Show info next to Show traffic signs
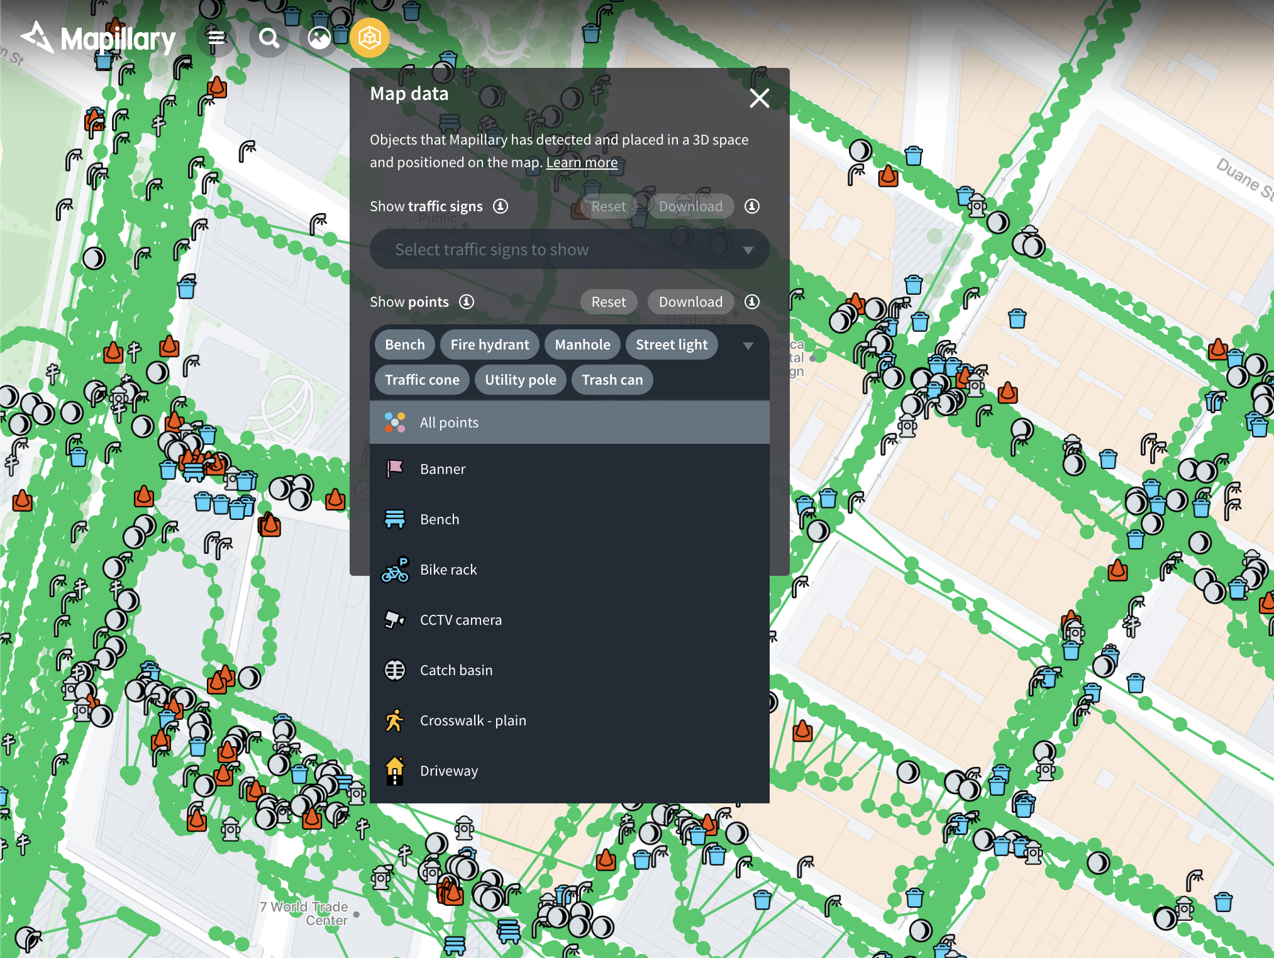The width and height of the screenshot is (1274, 958). tap(501, 206)
